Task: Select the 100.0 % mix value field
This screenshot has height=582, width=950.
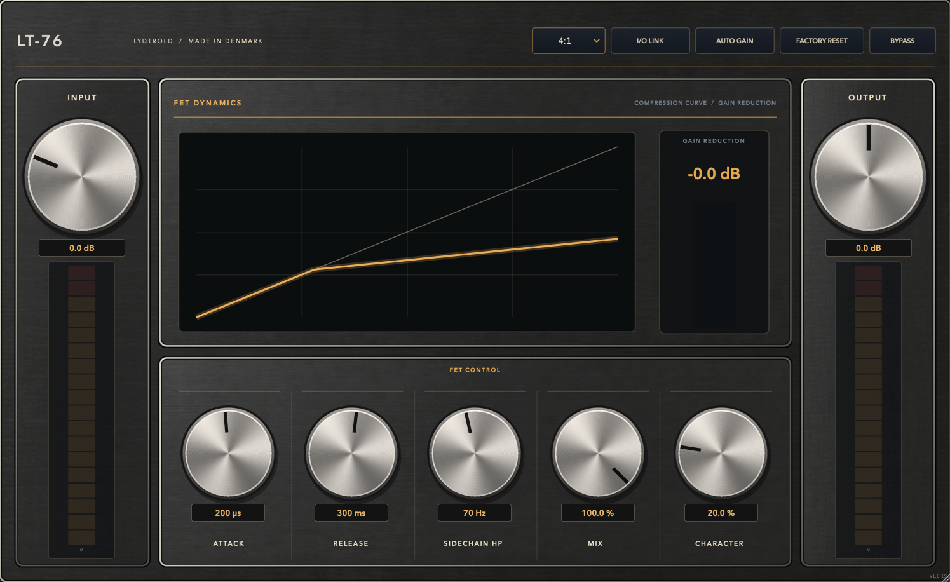Action: (598, 513)
